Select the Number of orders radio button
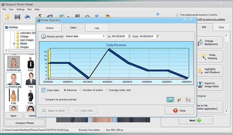The width and height of the screenshot is (233, 135). 81,90
